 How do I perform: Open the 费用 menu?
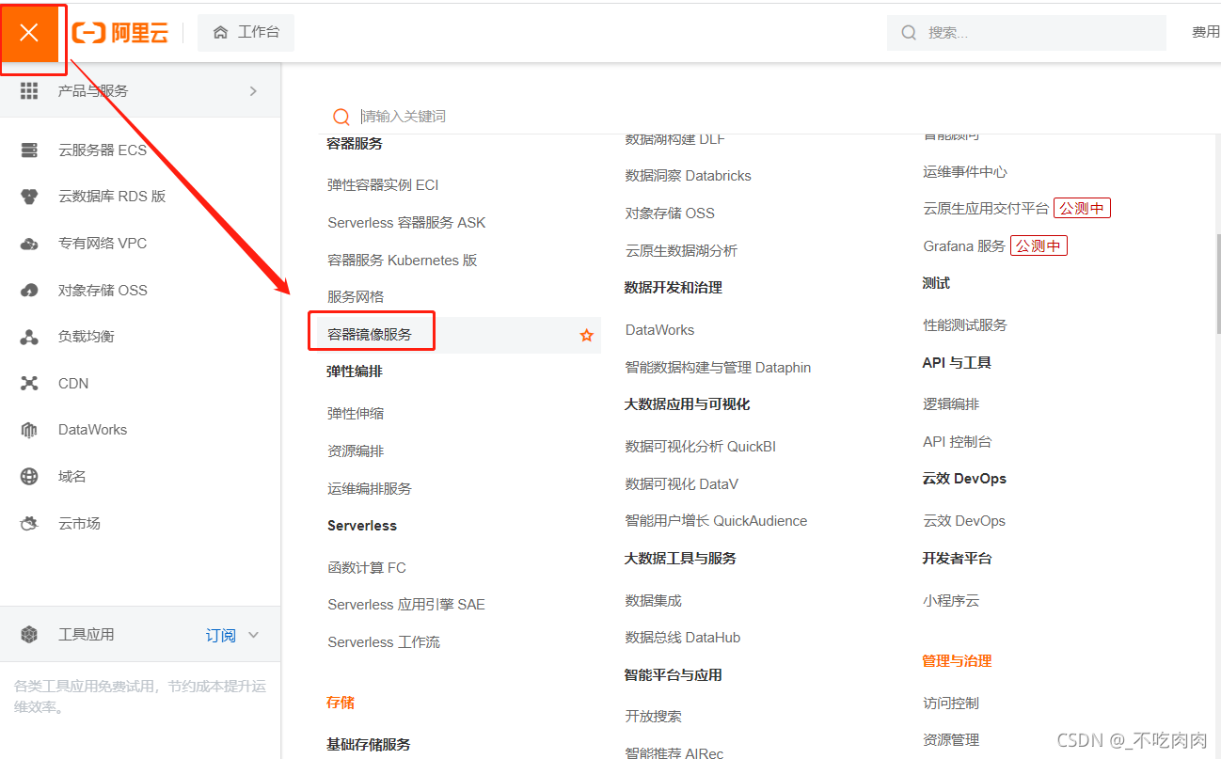coord(1205,33)
